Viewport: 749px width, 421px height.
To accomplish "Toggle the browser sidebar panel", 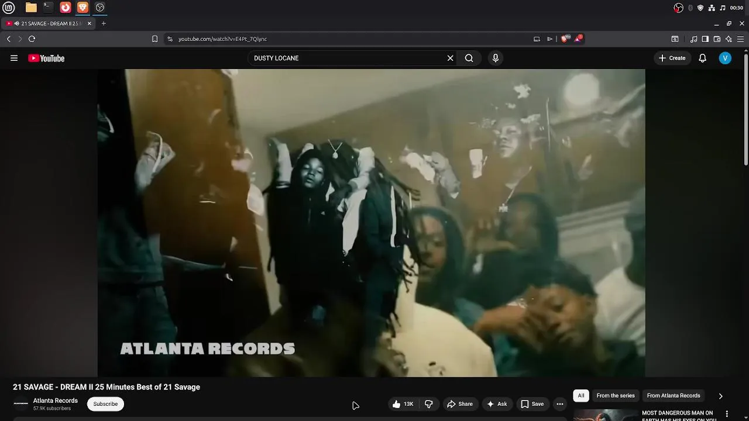I will click(705, 39).
